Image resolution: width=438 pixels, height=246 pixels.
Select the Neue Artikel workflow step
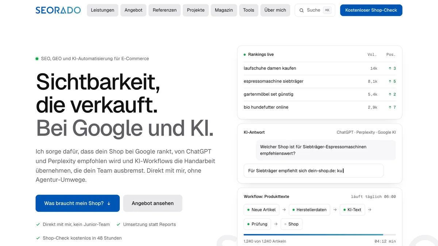click(261, 210)
